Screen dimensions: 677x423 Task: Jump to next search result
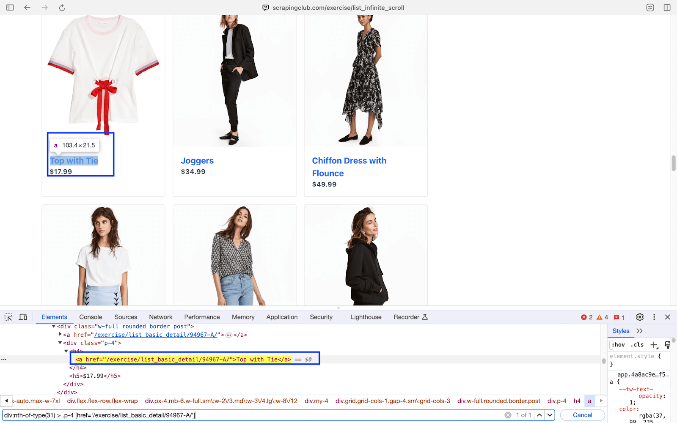[550, 415]
